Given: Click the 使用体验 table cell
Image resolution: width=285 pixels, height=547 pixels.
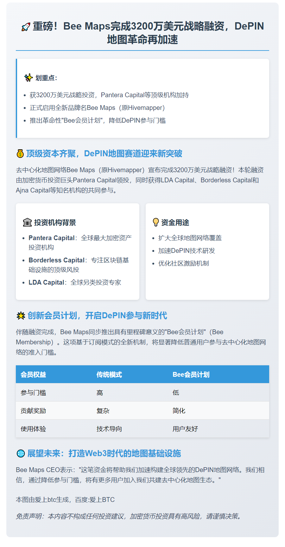Looking at the screenshot, I should (x=54, y=429).
